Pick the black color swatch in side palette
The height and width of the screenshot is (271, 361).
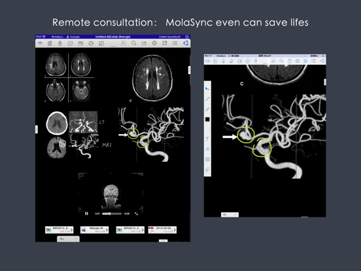[207, 119]
